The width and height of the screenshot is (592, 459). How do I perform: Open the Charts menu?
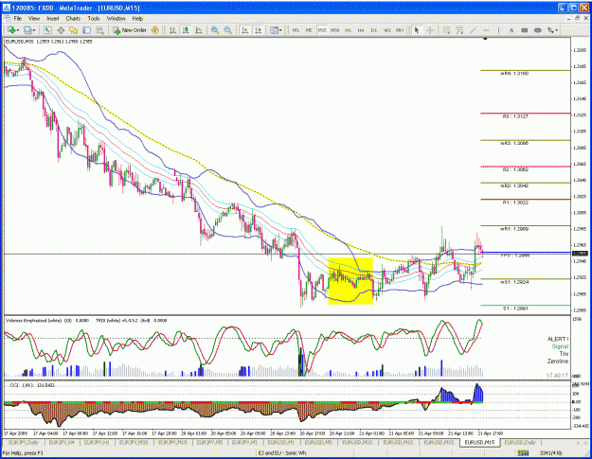coord(73,18)
